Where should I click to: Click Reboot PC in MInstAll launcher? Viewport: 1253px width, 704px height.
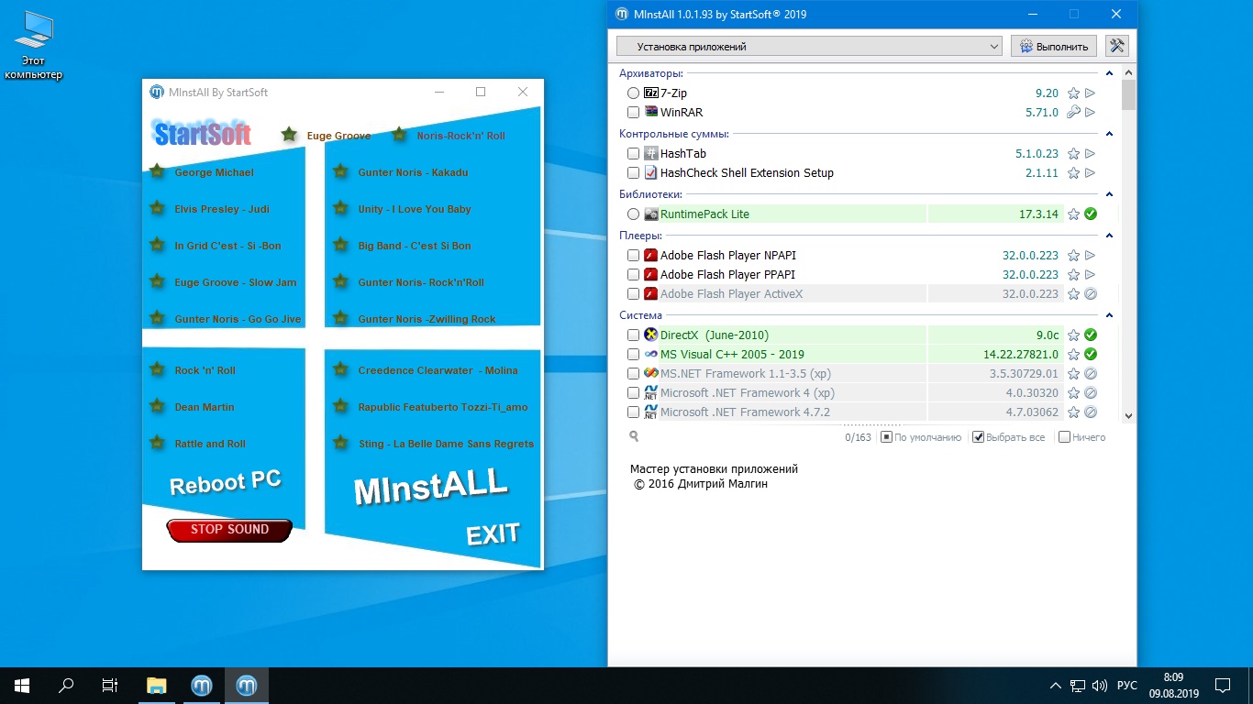(x=226, y=482)
